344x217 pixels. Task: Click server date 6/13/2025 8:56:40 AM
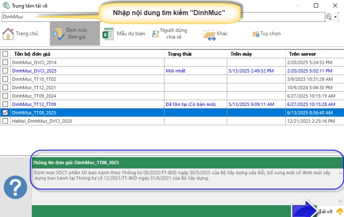pyautogui.click(x=310, y=113)
